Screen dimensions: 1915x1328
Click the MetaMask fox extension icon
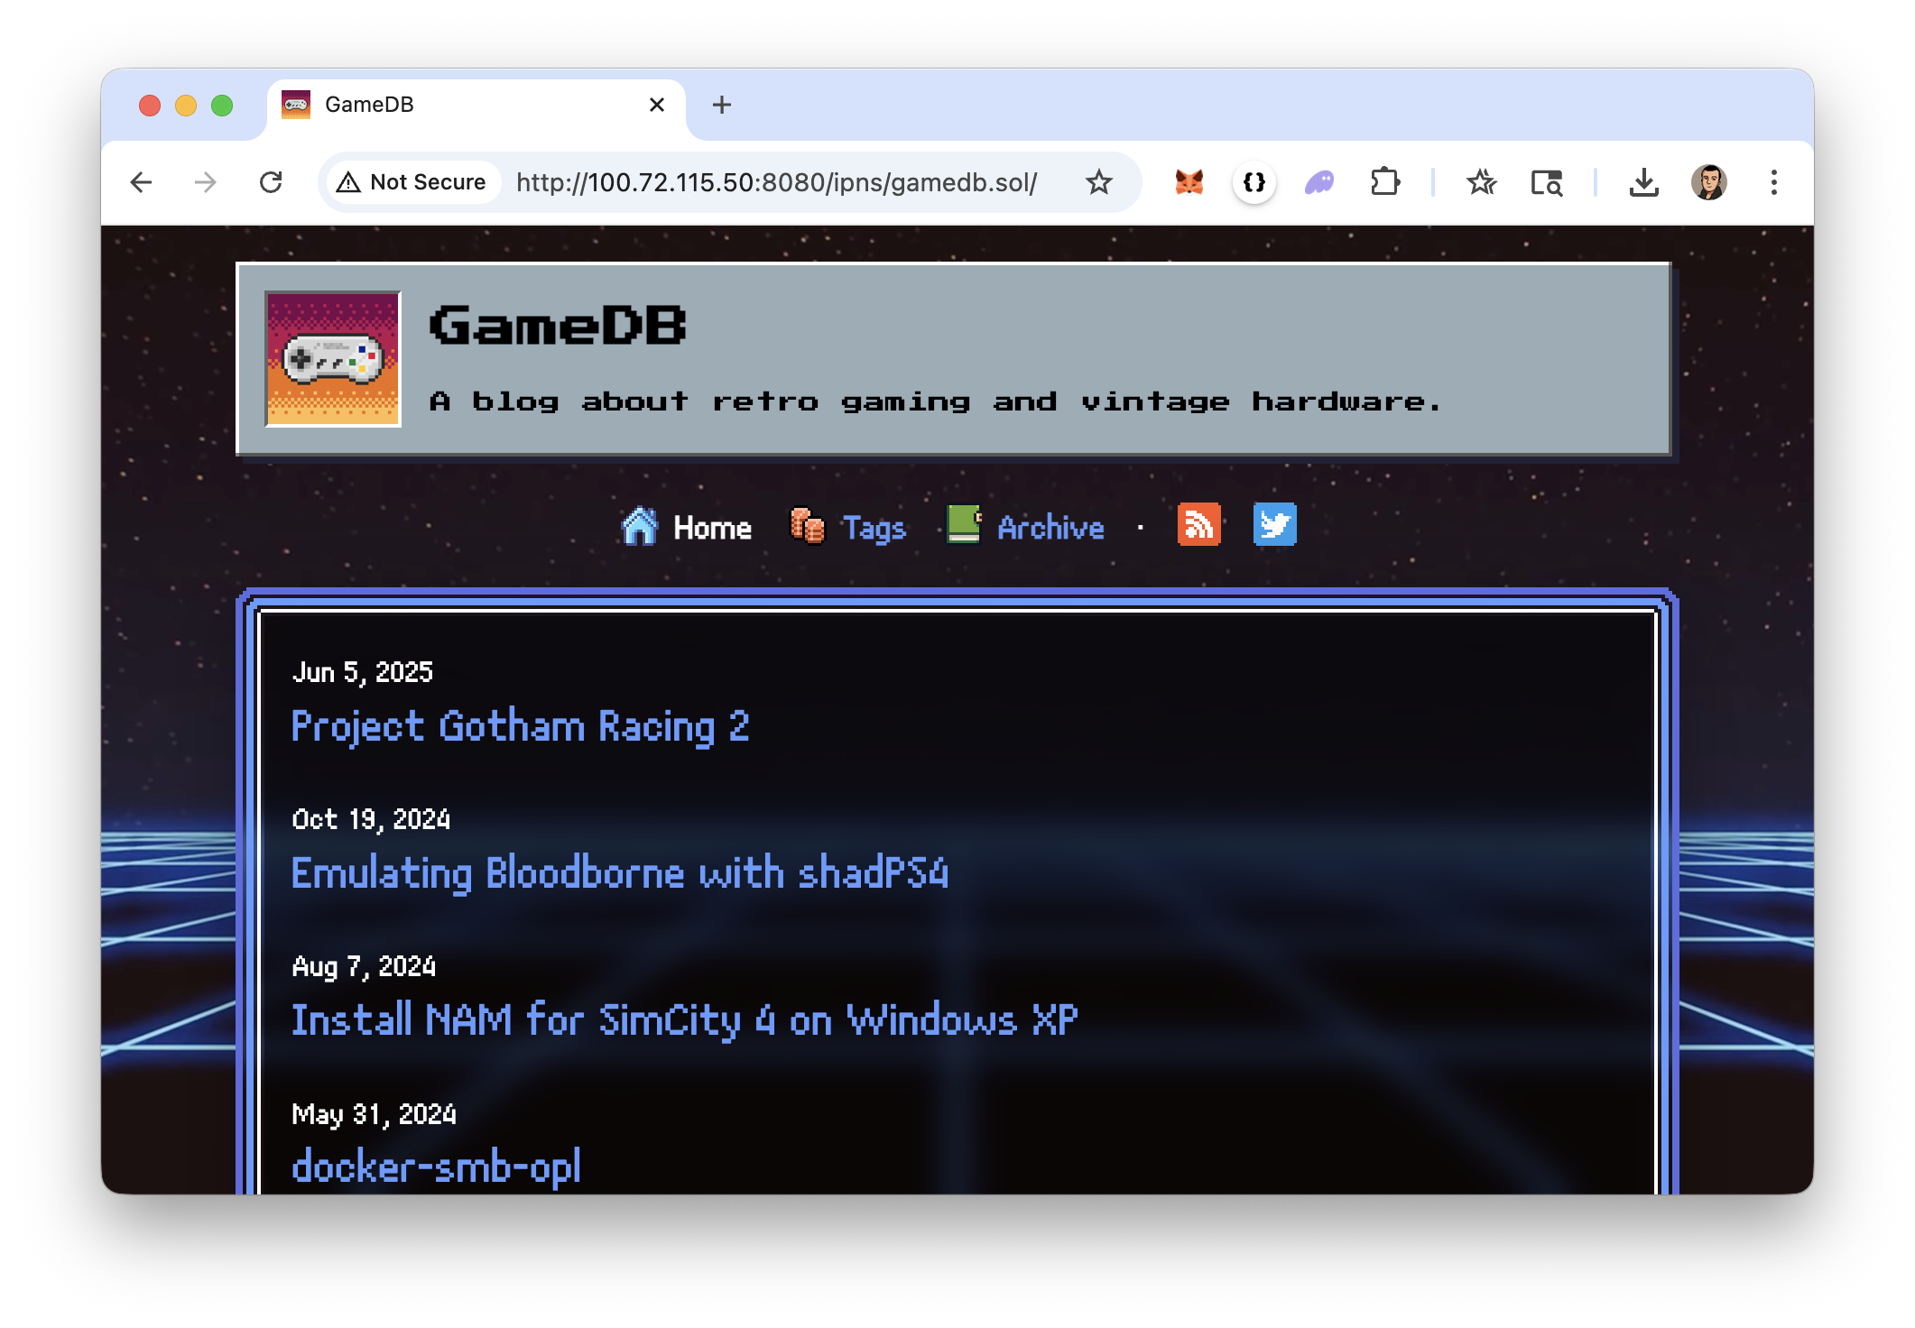[x=1189, y=183]
